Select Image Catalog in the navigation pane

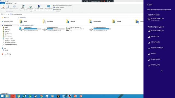(6, 54)
